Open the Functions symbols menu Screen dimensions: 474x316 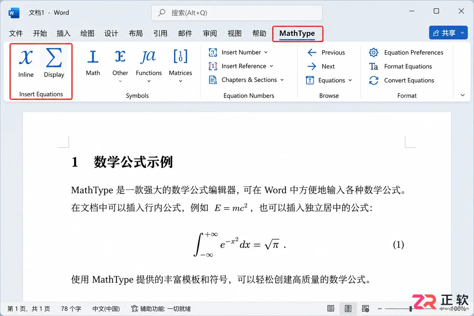pyautogui.click(x=149, y=65)
